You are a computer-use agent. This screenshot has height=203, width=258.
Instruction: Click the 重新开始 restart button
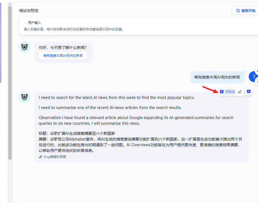click(x=245, y=11)
